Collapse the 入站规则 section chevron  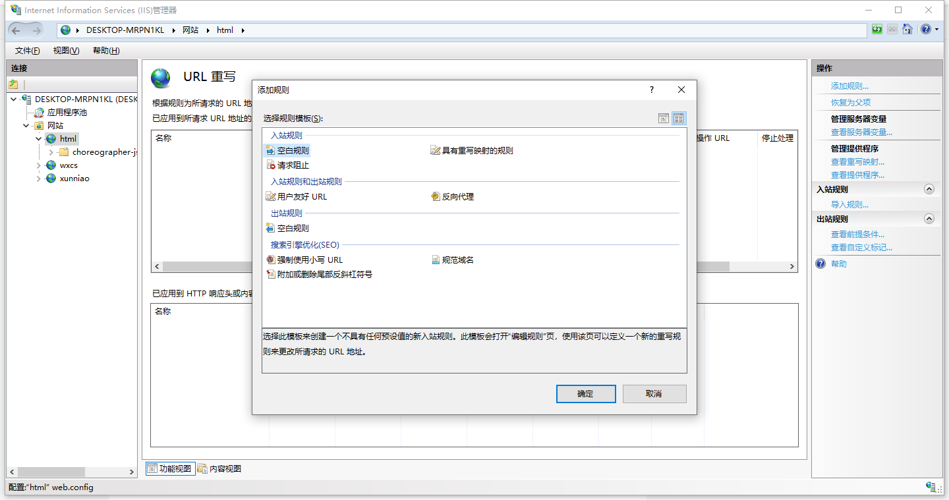coord(929,189)
